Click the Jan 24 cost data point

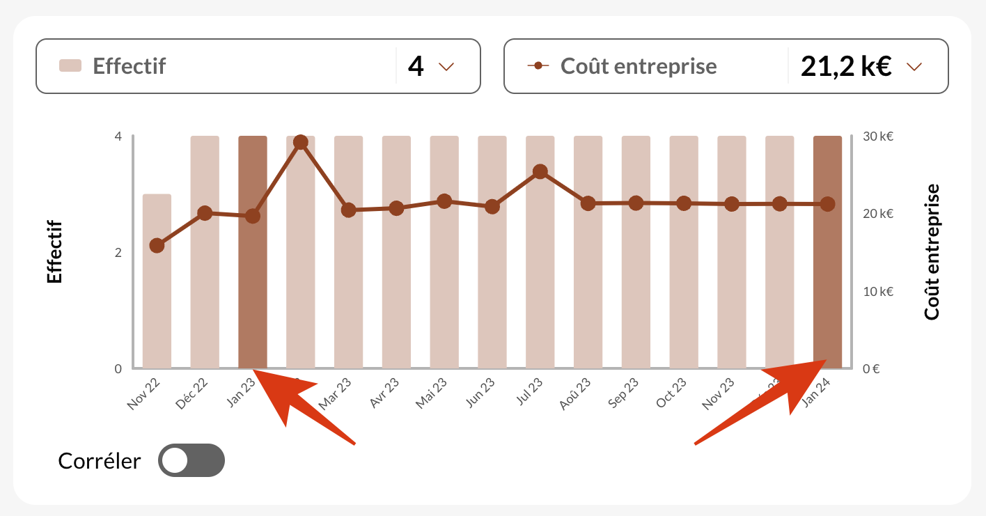click(x=827, y=203)
